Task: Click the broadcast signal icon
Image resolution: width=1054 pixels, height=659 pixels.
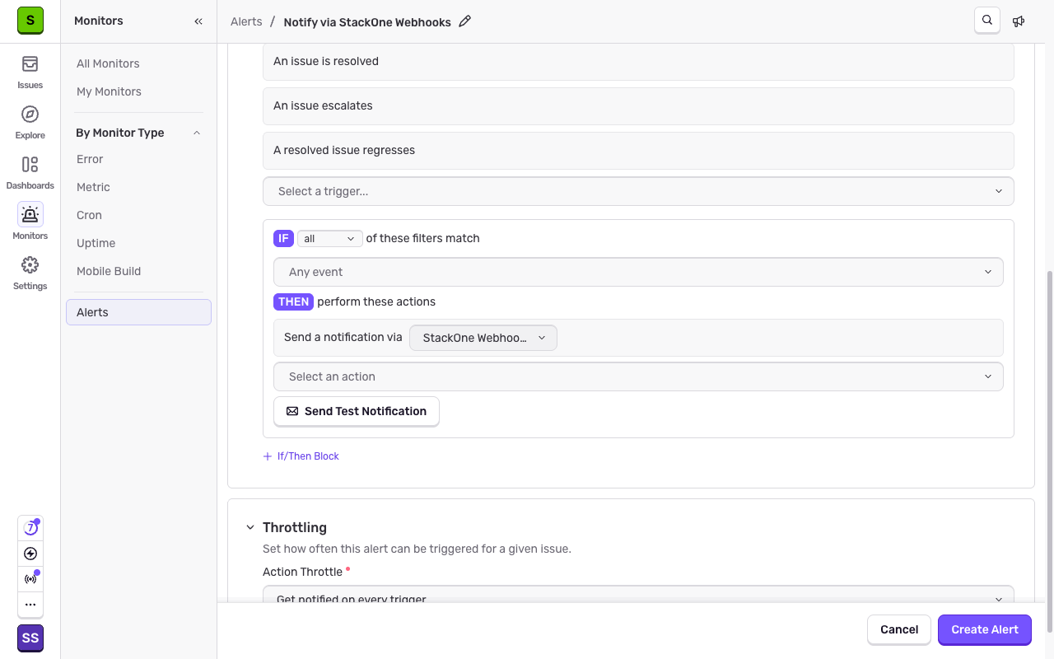Action: click(x=30, y=579)
